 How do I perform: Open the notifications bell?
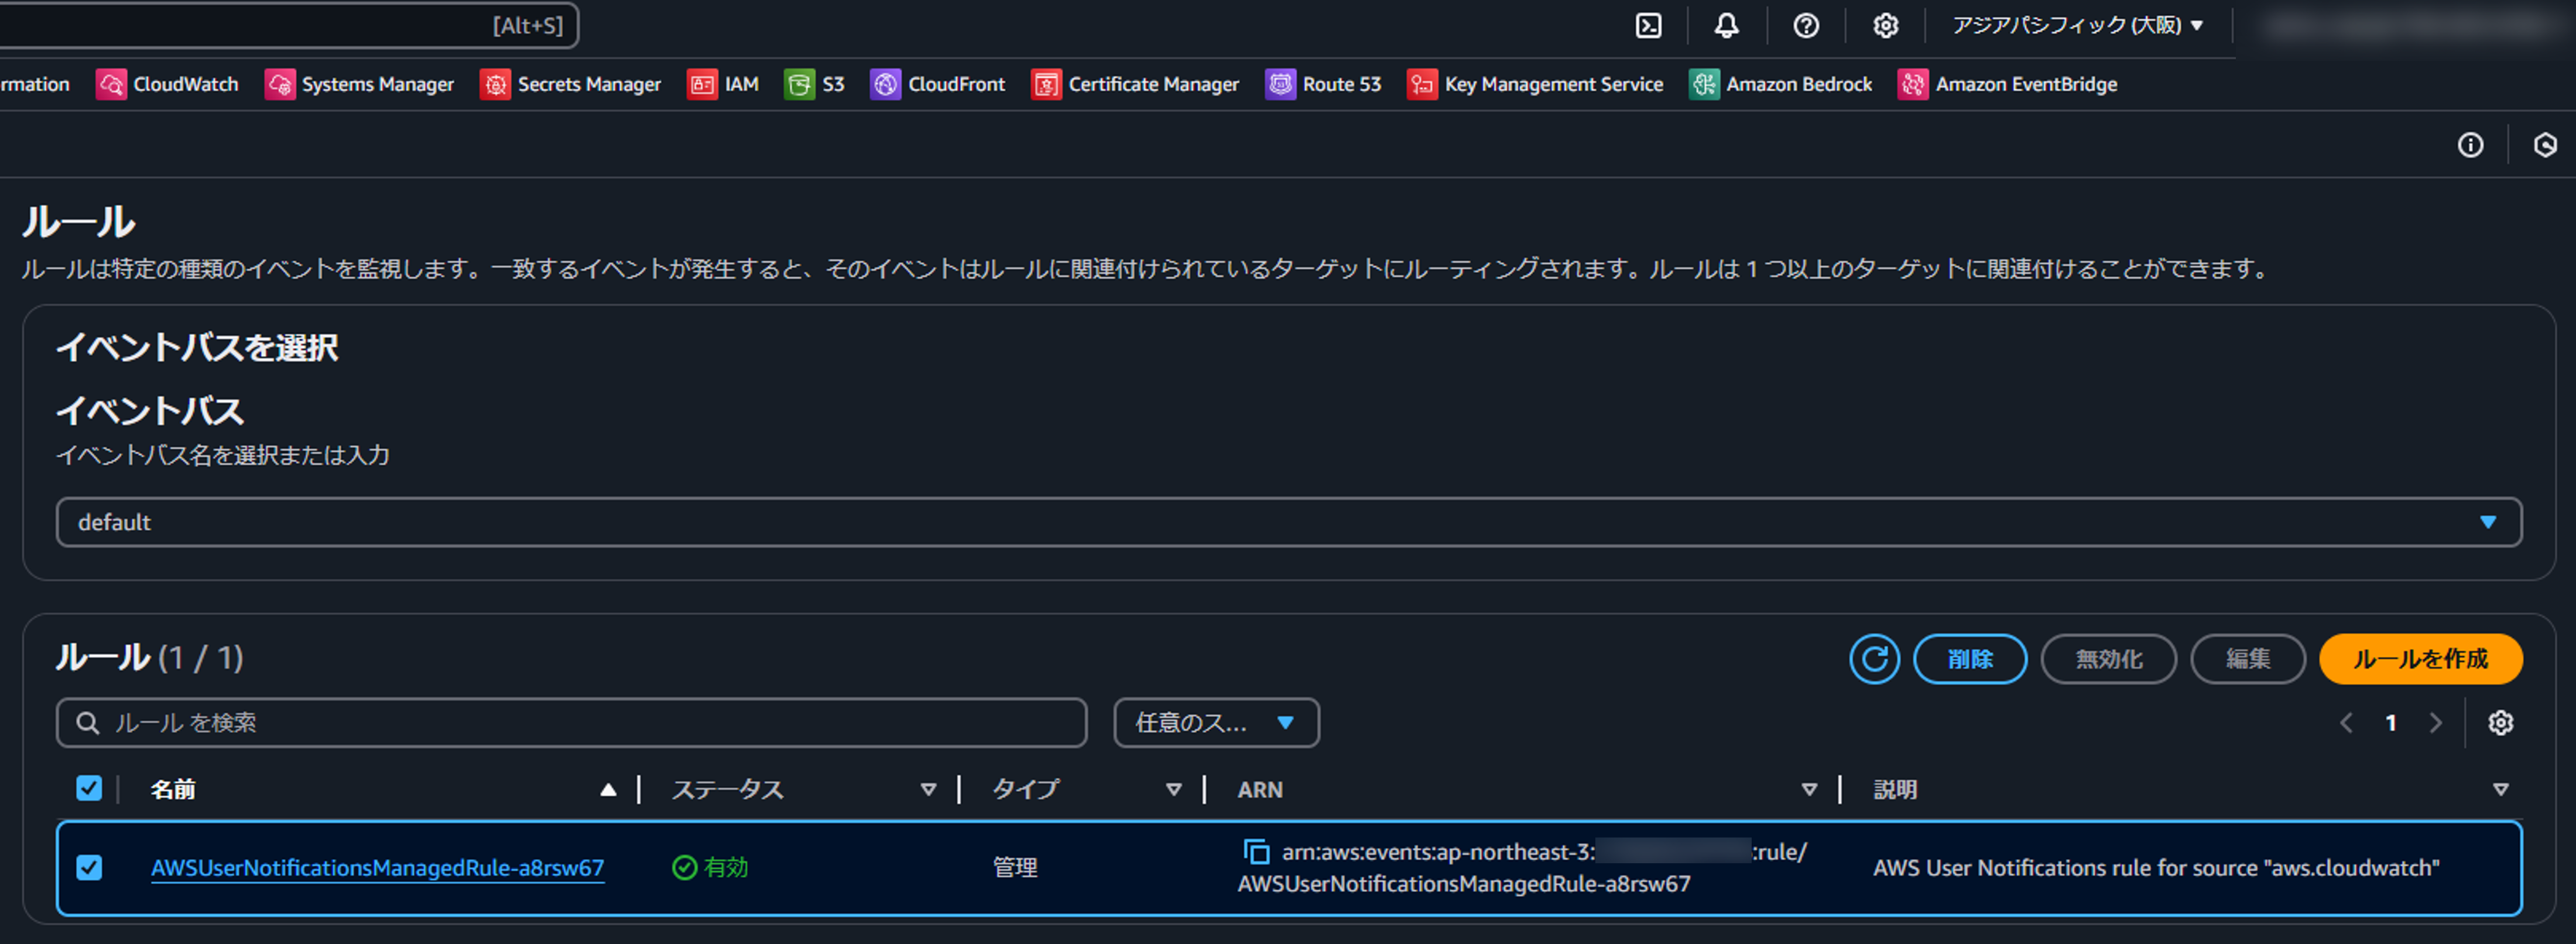click(x=1727, y=26)
